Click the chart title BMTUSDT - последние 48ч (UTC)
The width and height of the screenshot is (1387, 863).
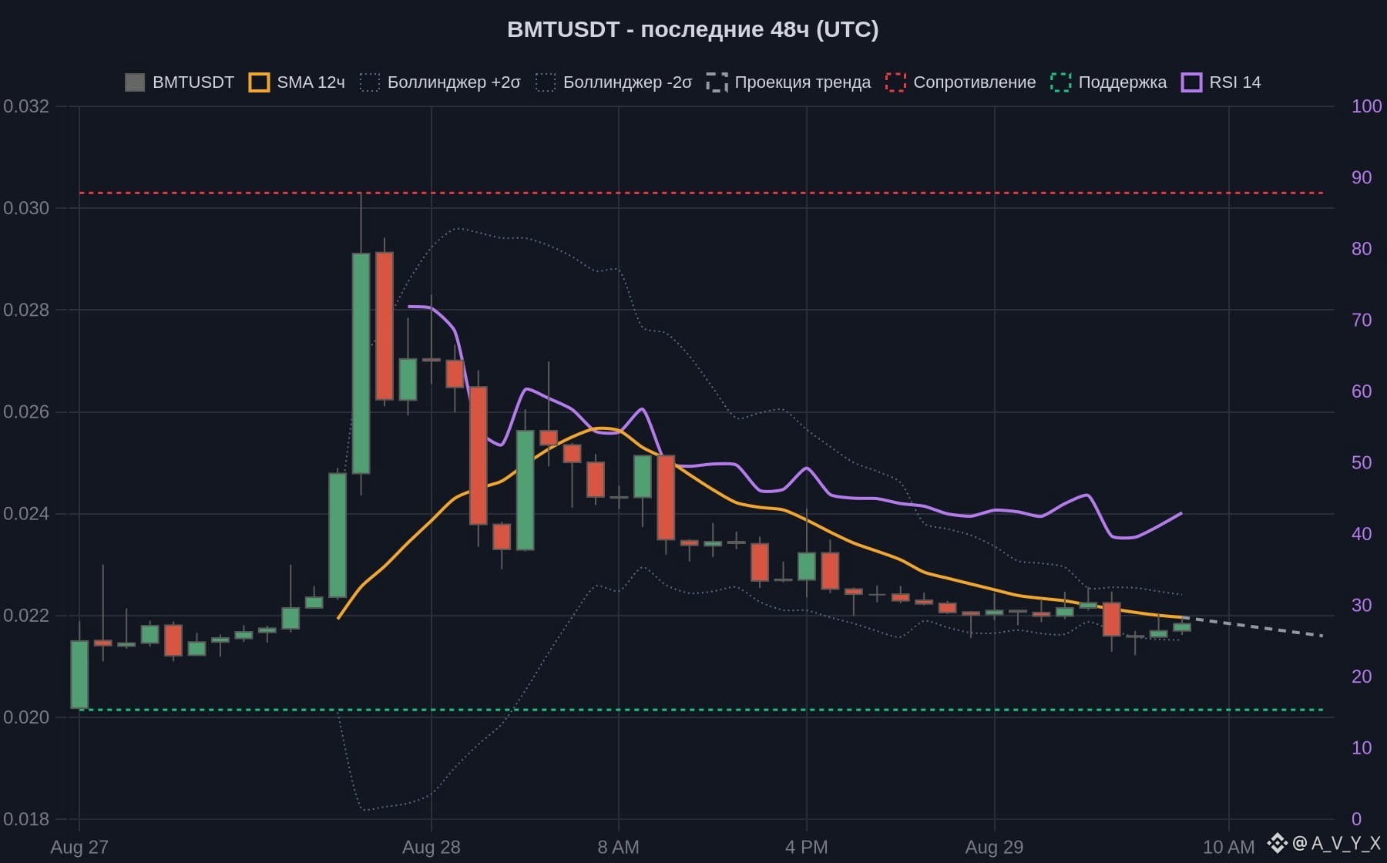tap(693, 29)
